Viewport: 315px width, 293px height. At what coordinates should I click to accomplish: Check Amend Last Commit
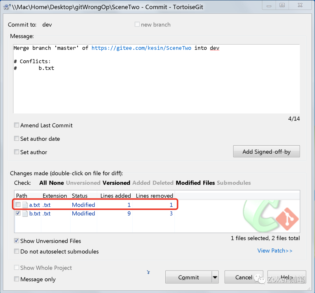(16, 125)
